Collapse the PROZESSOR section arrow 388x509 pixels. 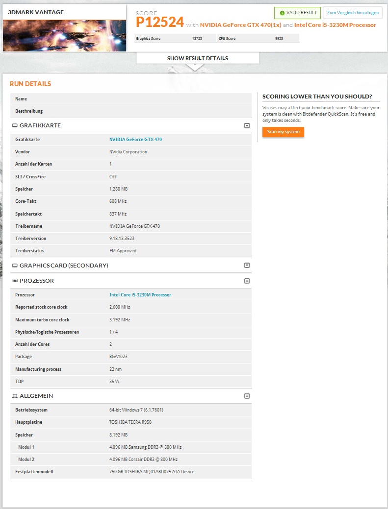pos(247,281)
